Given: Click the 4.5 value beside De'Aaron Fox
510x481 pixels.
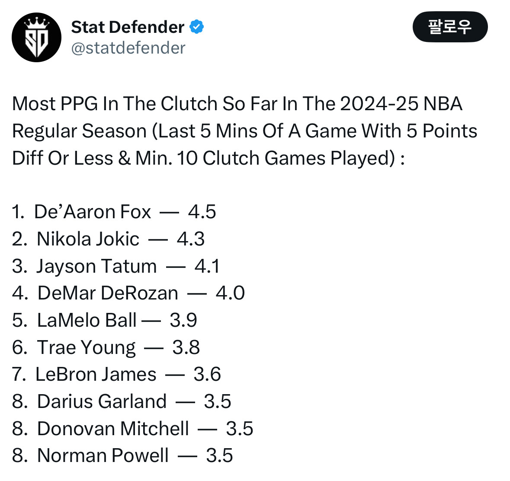Looking at the screenshot, I should click(202, 212).
